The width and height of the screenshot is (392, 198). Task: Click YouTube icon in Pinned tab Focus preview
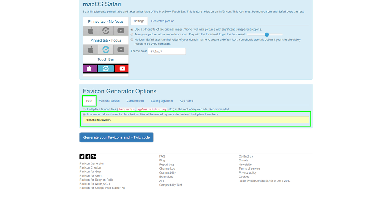point(121,50)
